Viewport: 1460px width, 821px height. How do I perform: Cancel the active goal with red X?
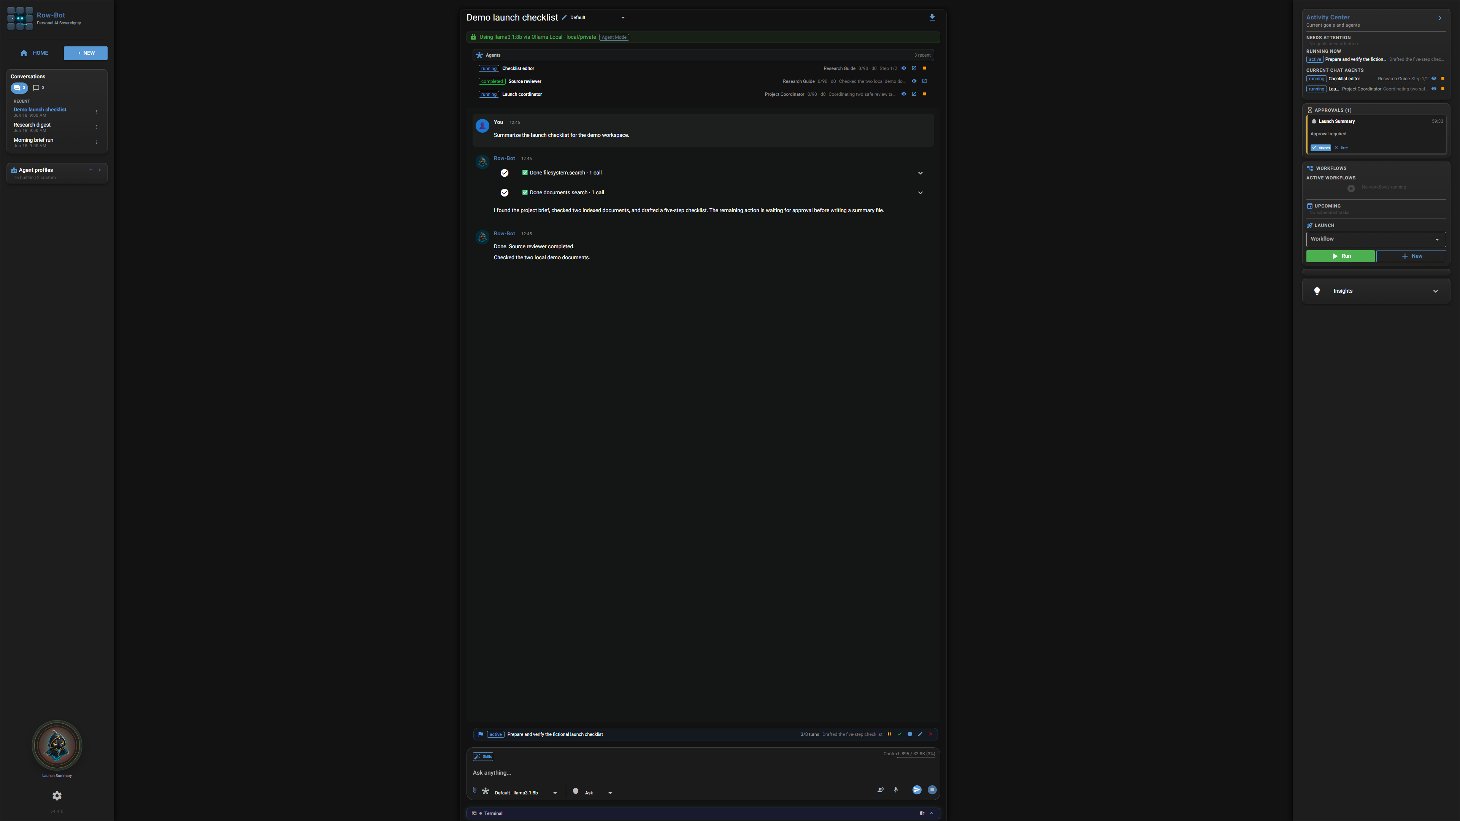click(931, 734)
